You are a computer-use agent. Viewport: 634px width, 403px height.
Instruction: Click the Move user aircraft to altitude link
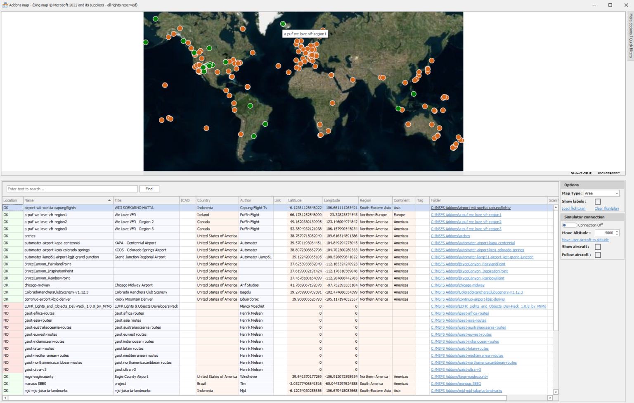585,240
